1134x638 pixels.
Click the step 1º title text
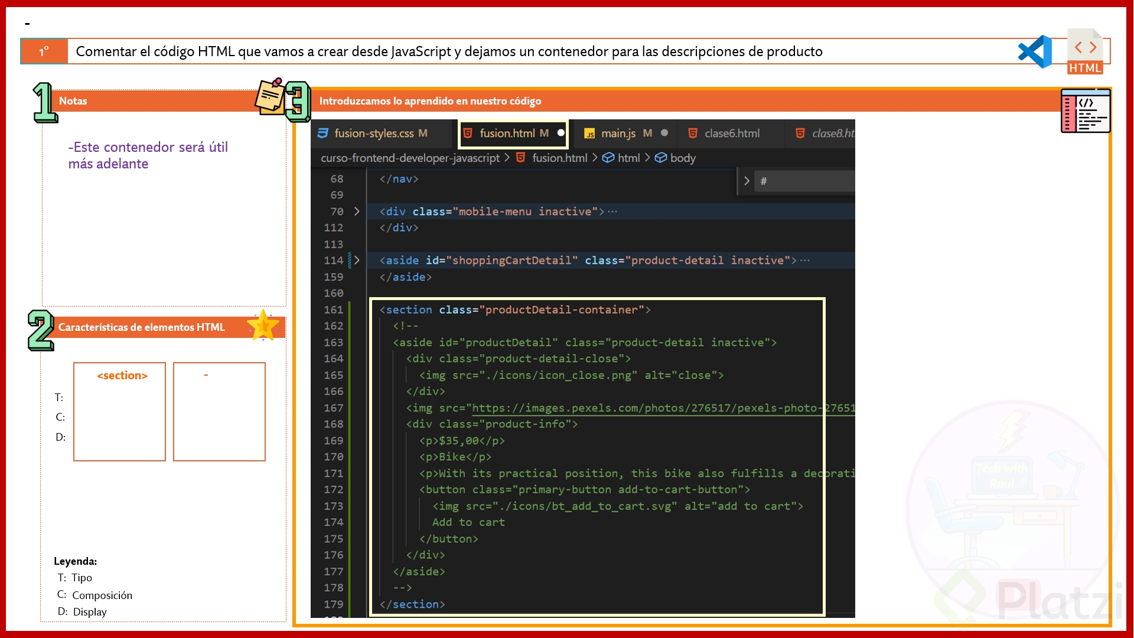point(449,51)
